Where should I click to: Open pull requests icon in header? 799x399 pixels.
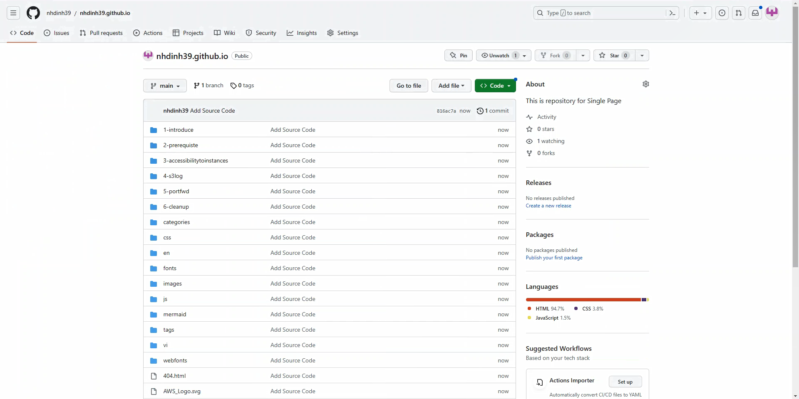coord(739,13)
